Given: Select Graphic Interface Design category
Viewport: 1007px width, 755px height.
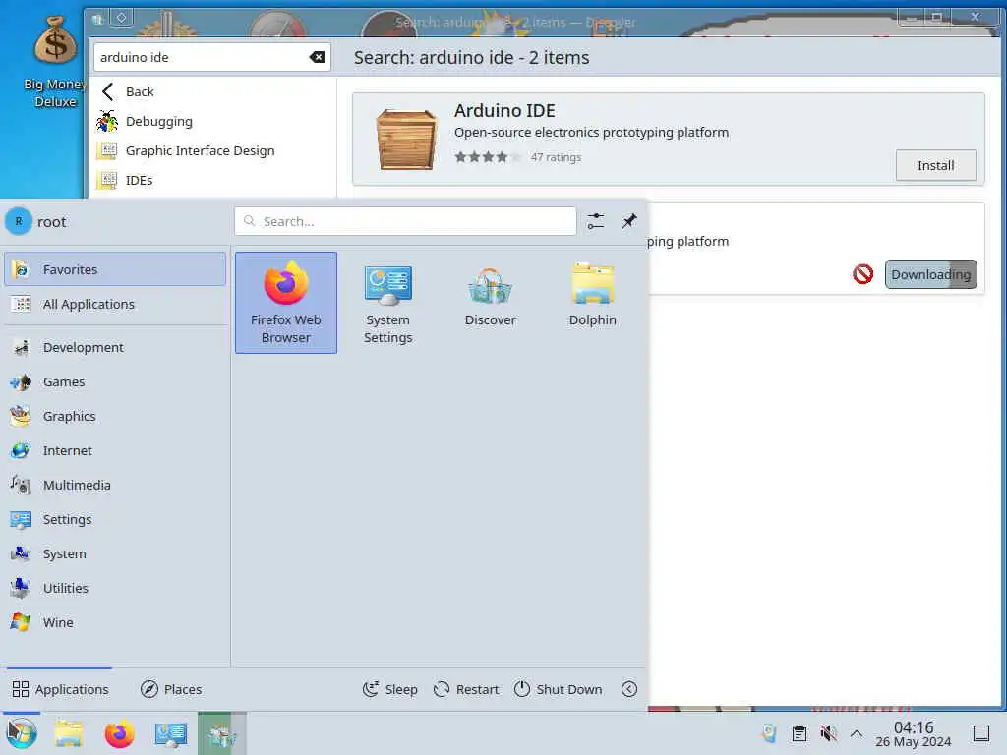Looking at the screenshot, I should coord(212,150).
